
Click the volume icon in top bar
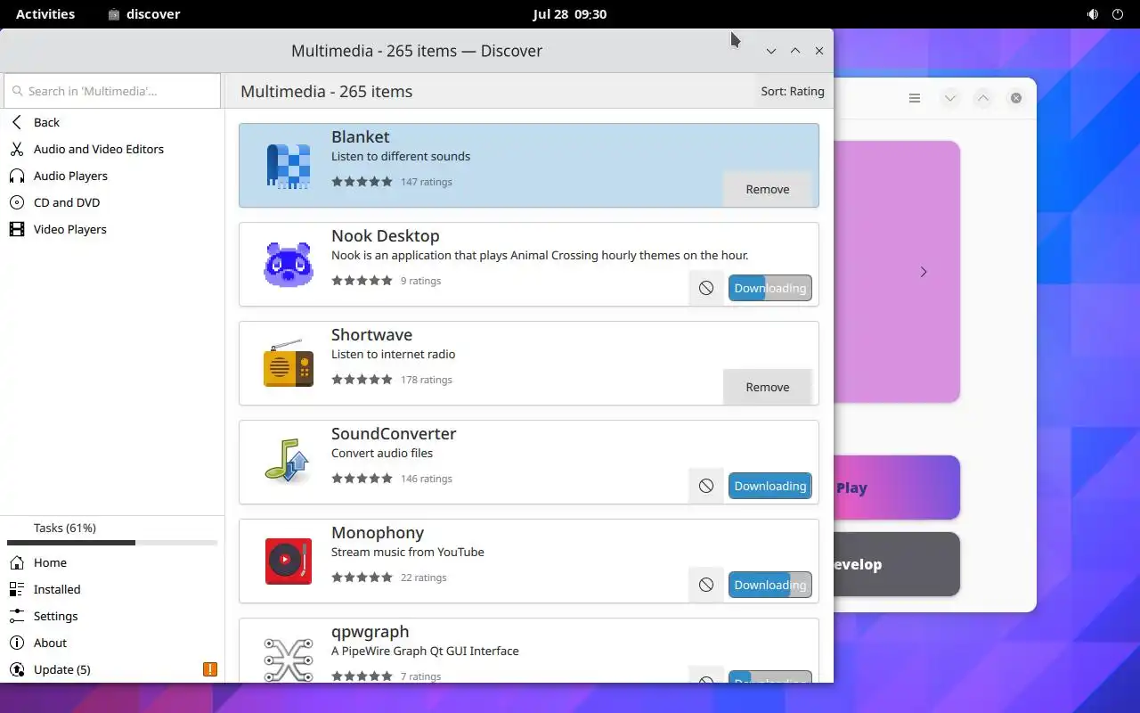[1093, 14]
